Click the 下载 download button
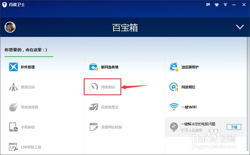250x155 pixels. [234, 127]
